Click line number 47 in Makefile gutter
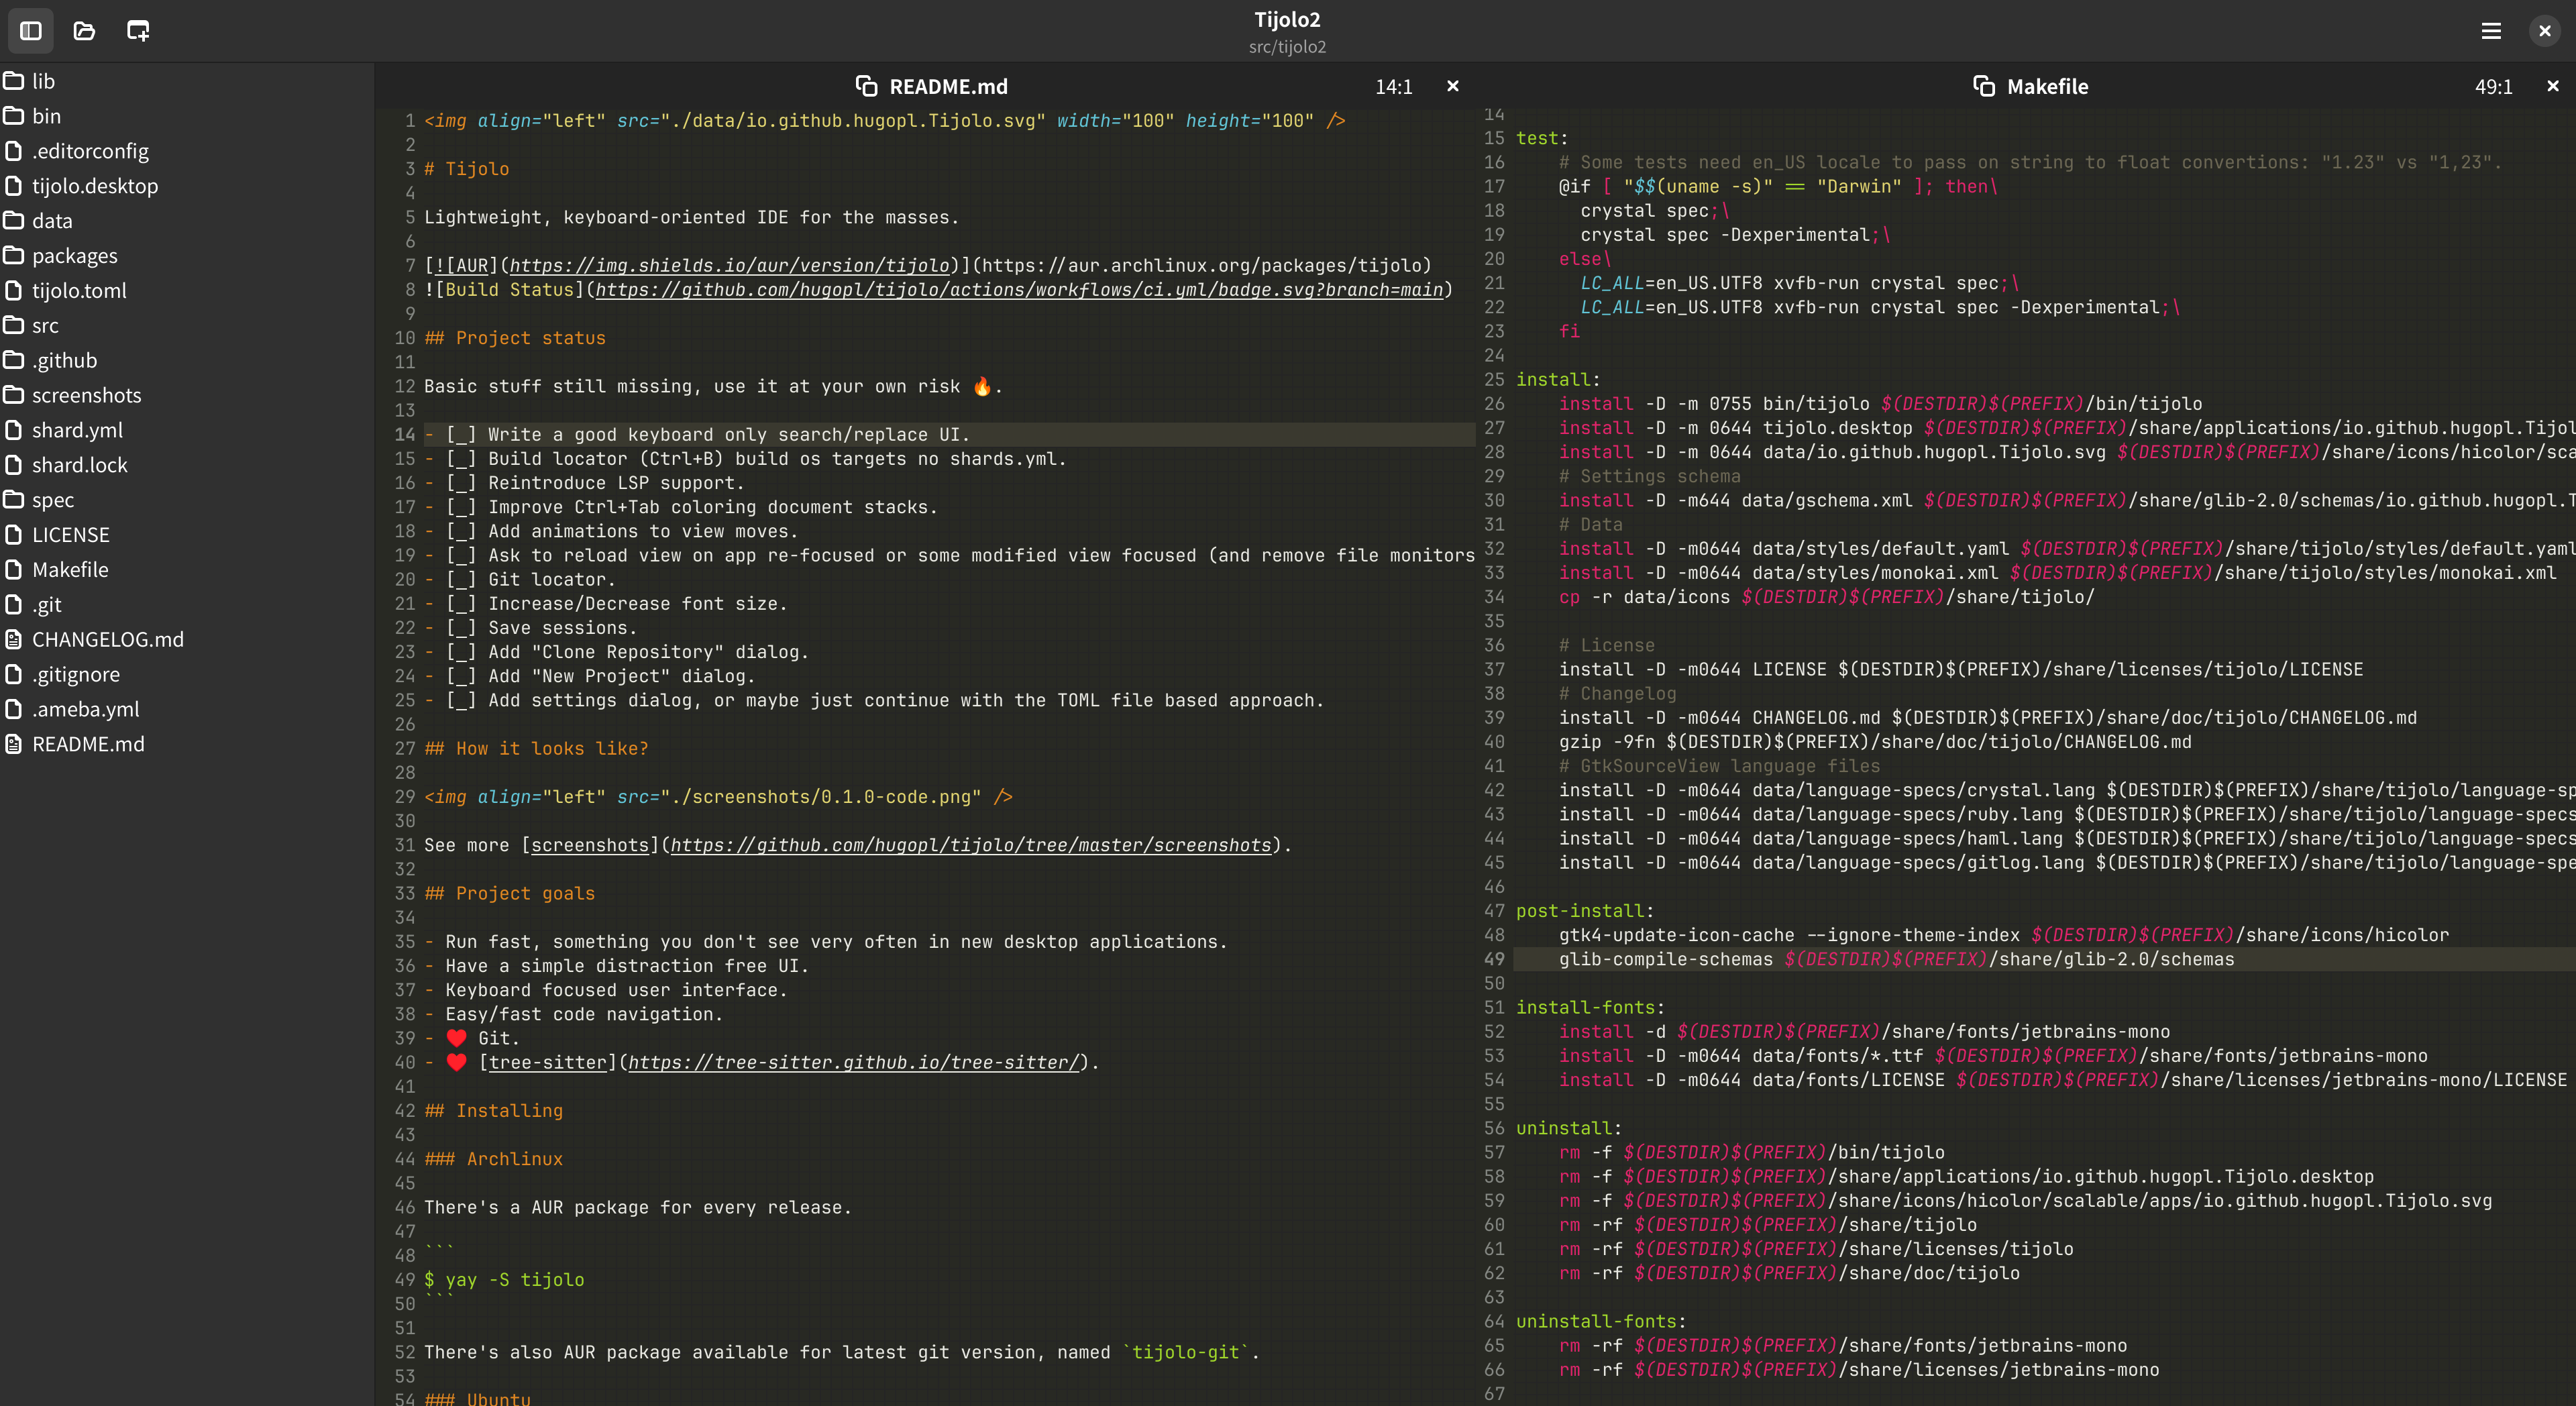 click(x=1494, y=911)
